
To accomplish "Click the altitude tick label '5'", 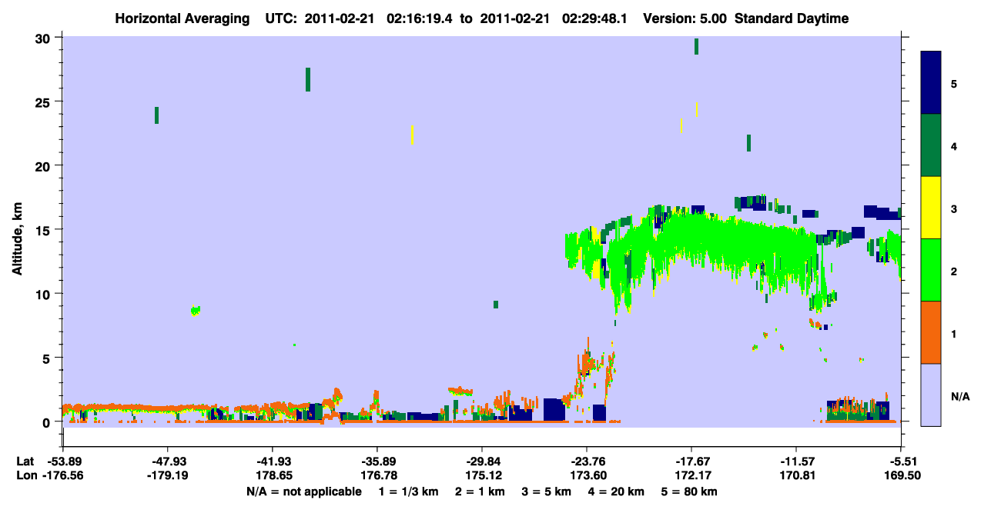I will (48, 358).
